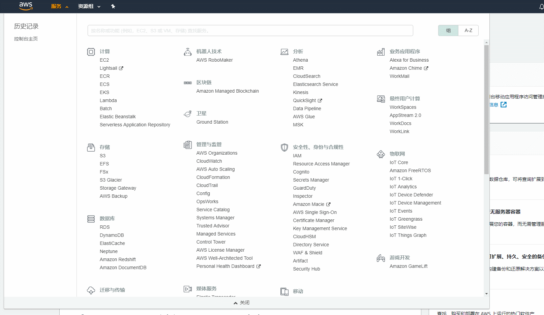Open Key Management Service
Viewport: 544px width, 315px height.
(x=320, y=228)
